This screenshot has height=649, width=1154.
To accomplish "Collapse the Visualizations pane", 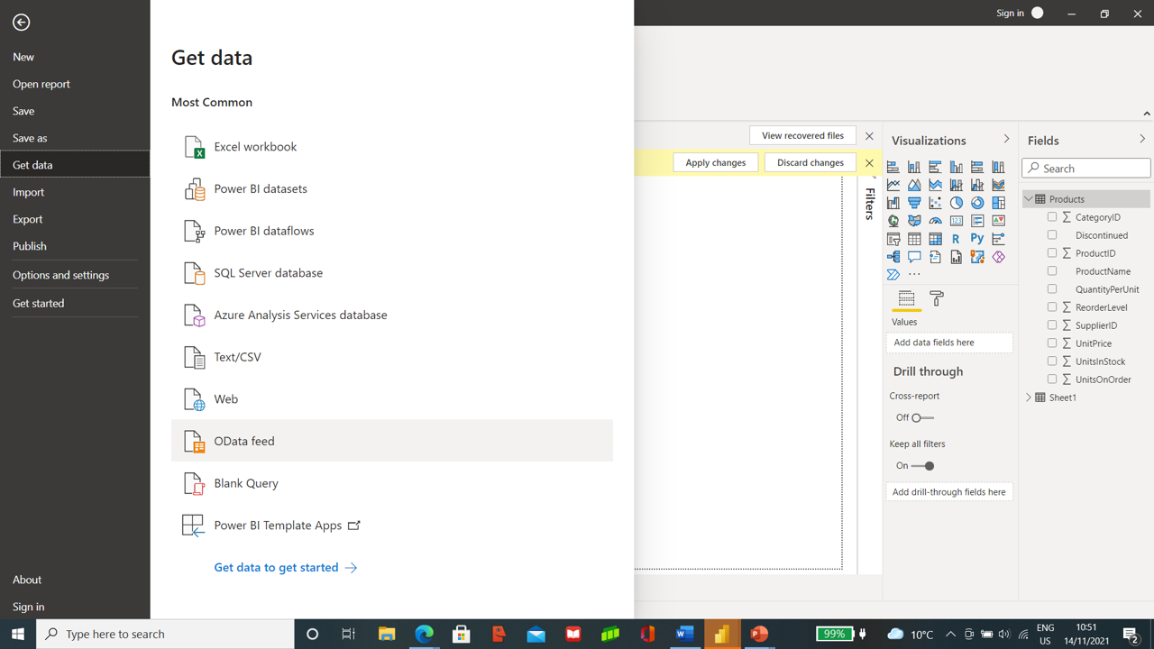I will [x=1006, y=140].
